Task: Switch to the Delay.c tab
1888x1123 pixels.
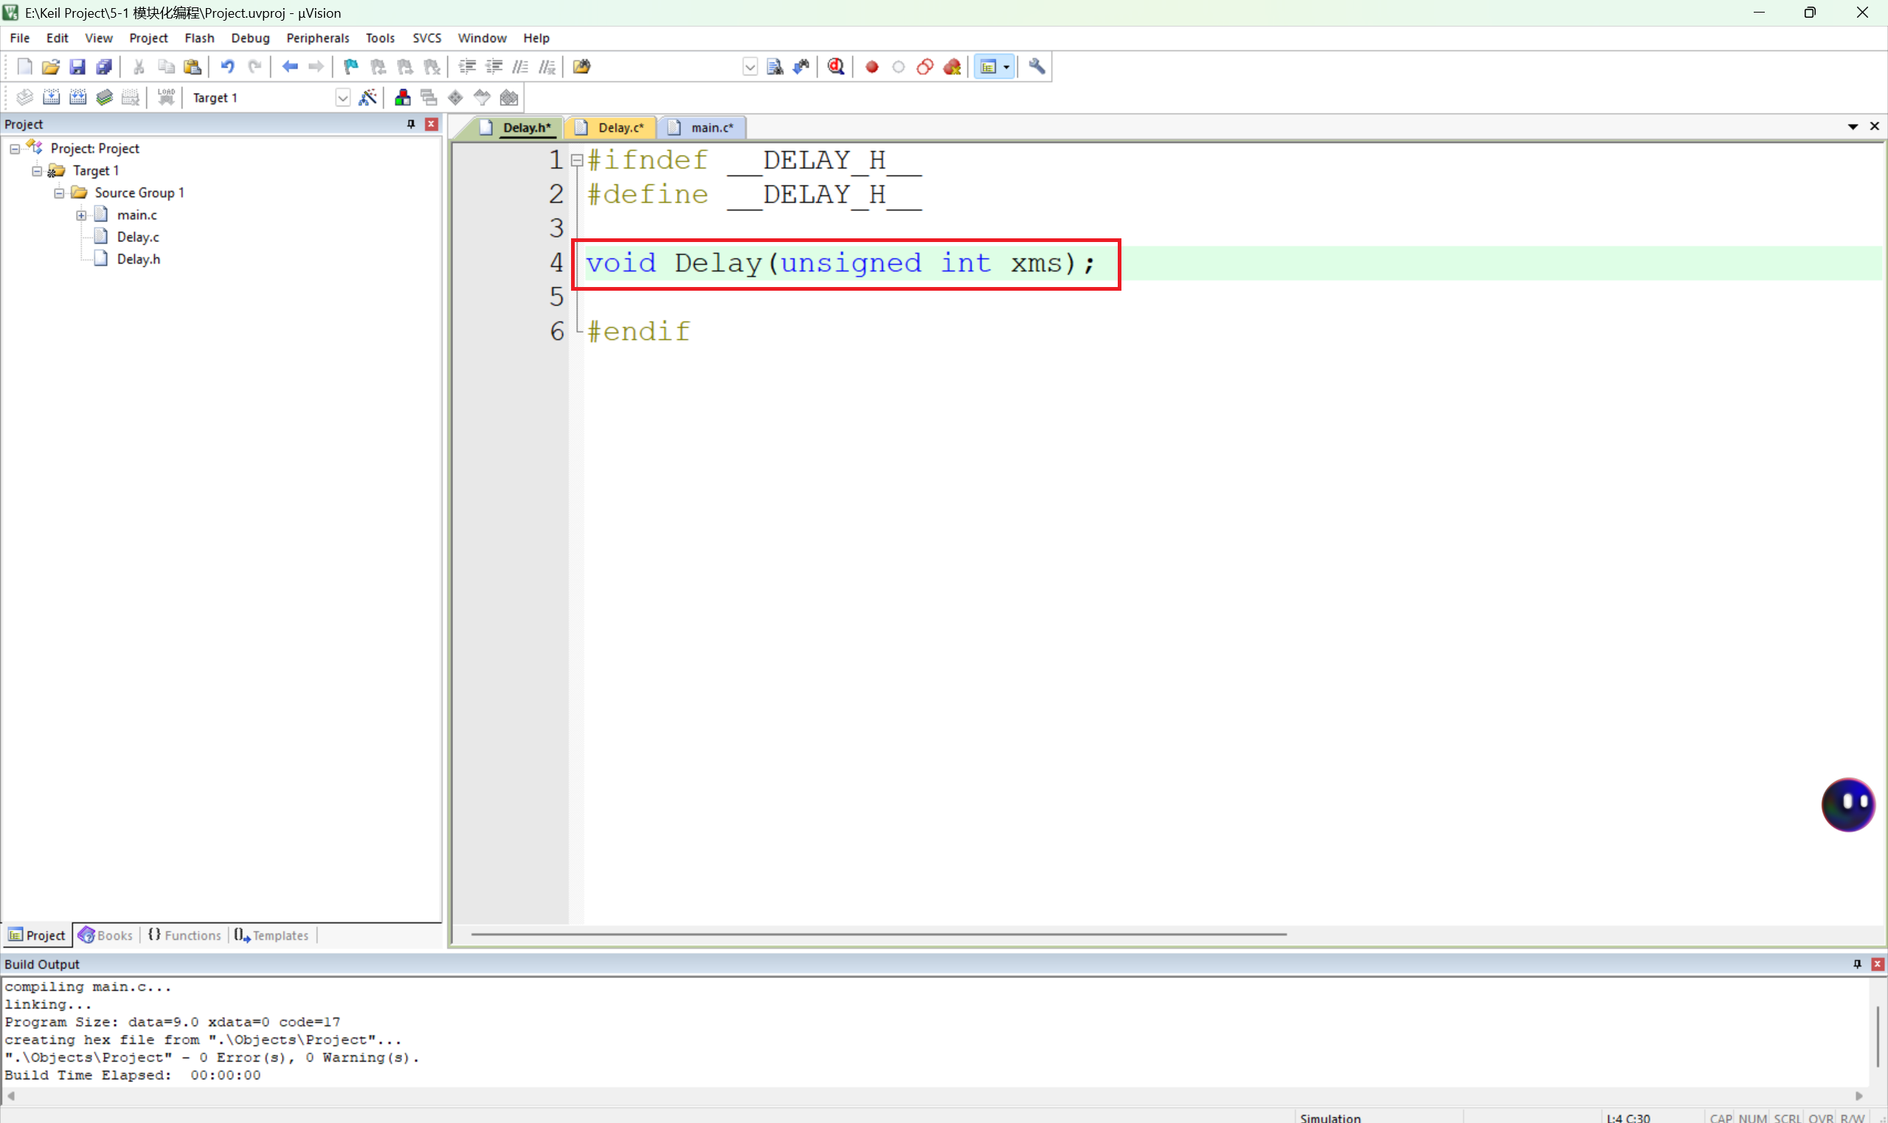Action: [619, 128]
